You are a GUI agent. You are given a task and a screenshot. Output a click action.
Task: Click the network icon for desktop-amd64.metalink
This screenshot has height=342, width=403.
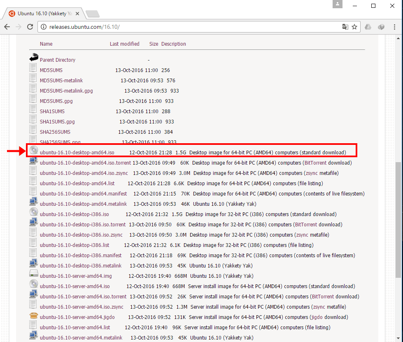[34, 201]
